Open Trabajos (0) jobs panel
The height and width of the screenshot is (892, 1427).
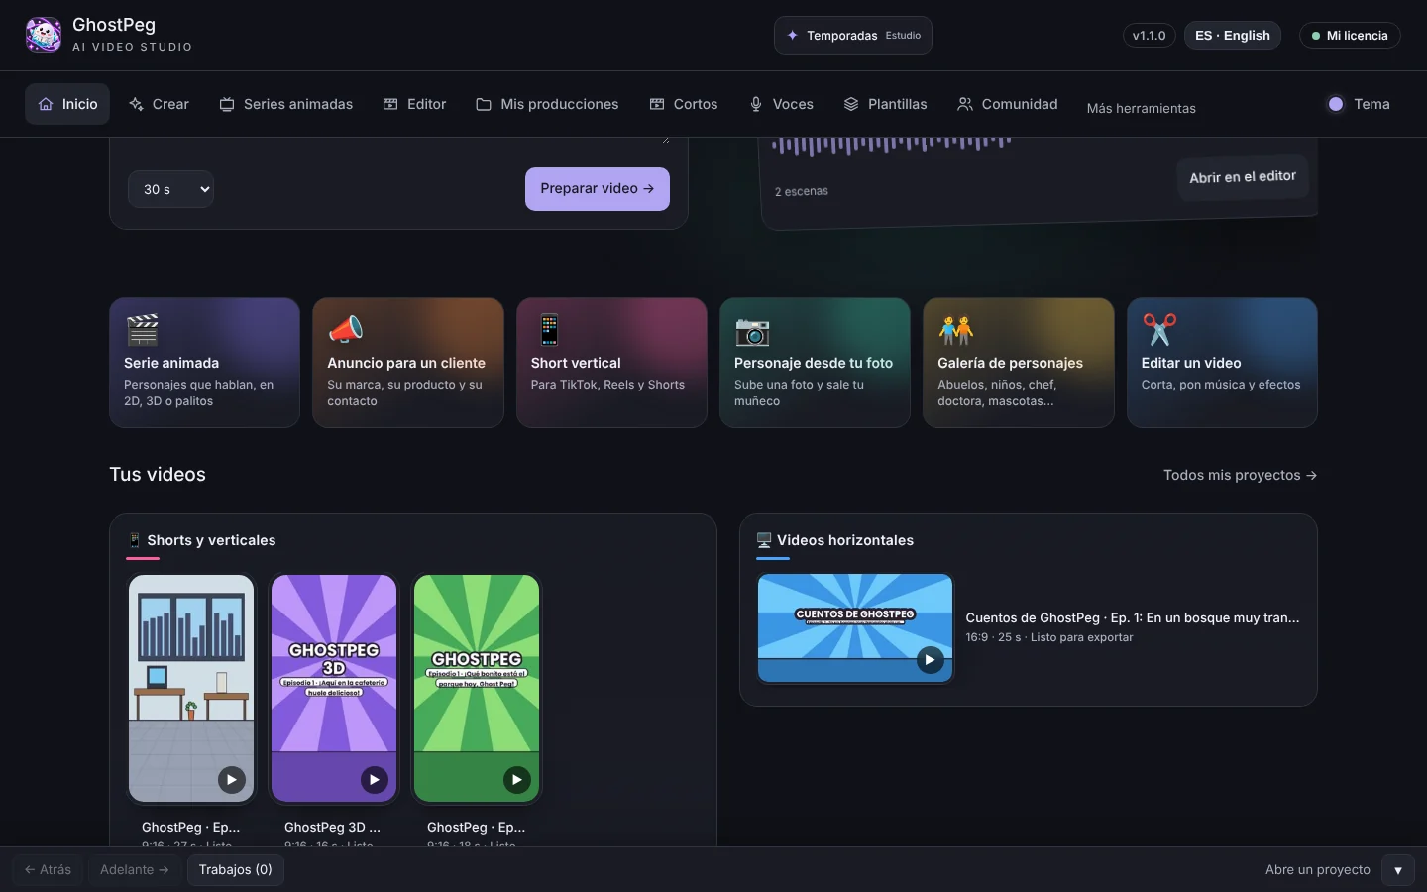(235, 869)
